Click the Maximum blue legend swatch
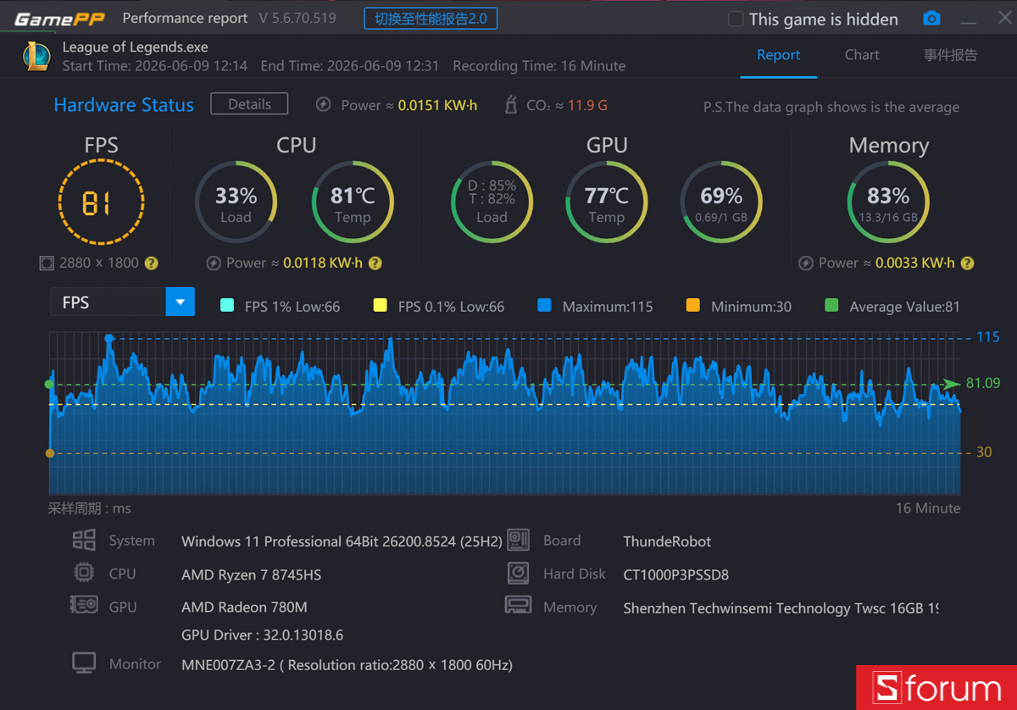The image size is (1017, 710). click(544, 306)
